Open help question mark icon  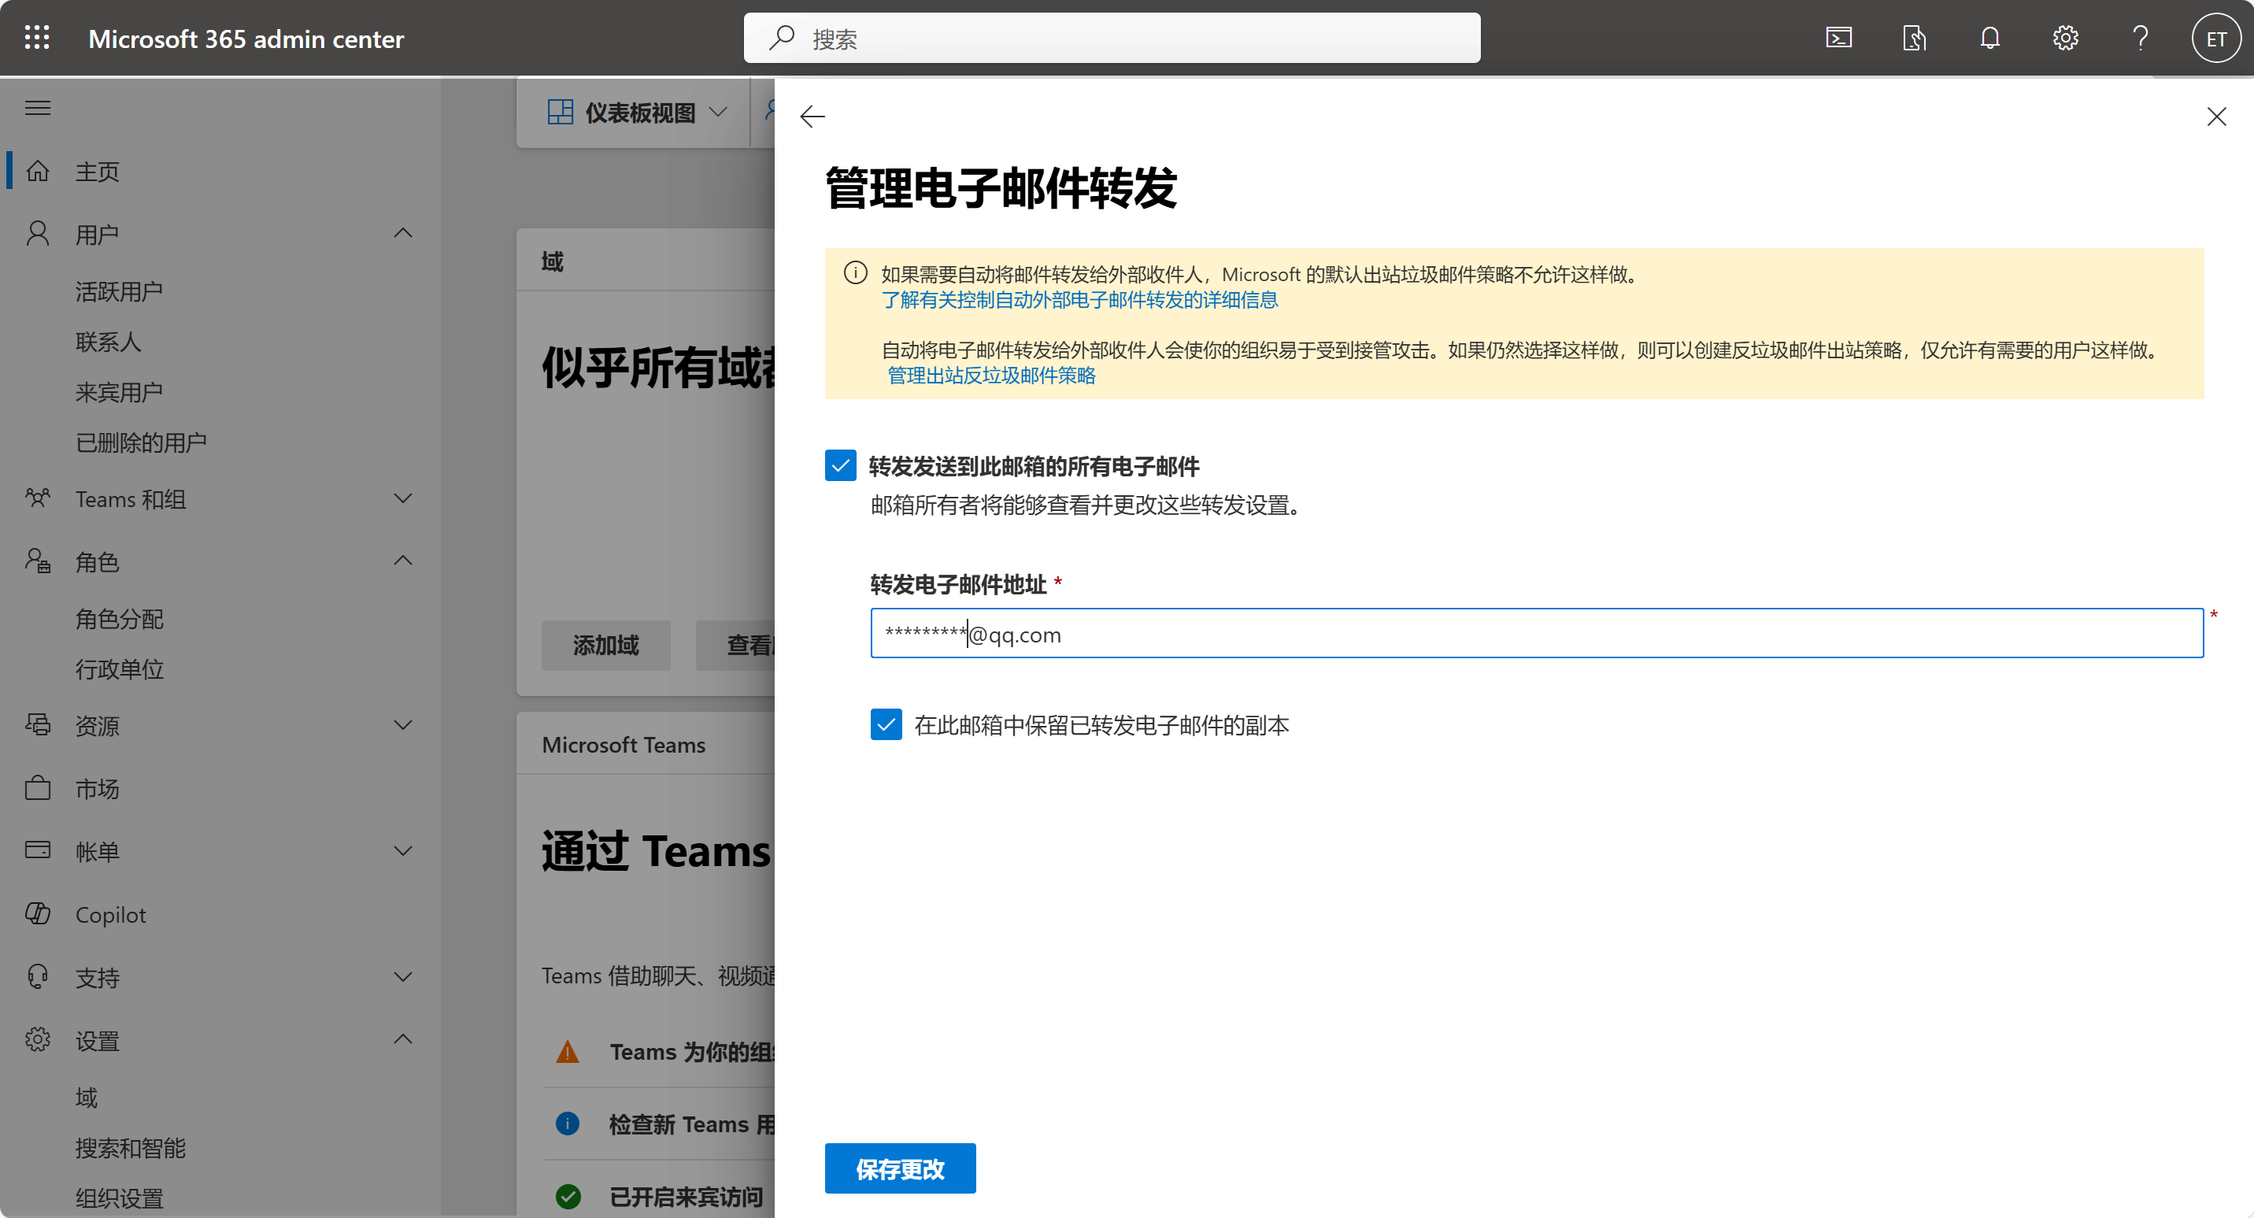[x=2141, y=38]
